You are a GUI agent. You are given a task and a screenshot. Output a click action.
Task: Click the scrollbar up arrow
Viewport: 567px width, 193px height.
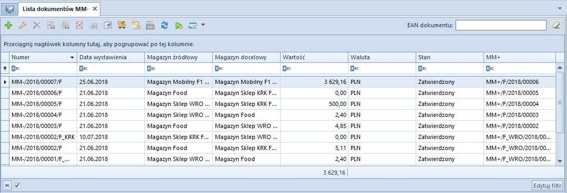click(560, 68)
